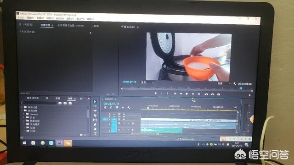Click the Add Marker button under the monitor
The height and width of the screenshot is (165, 294).
coord(155,93)
